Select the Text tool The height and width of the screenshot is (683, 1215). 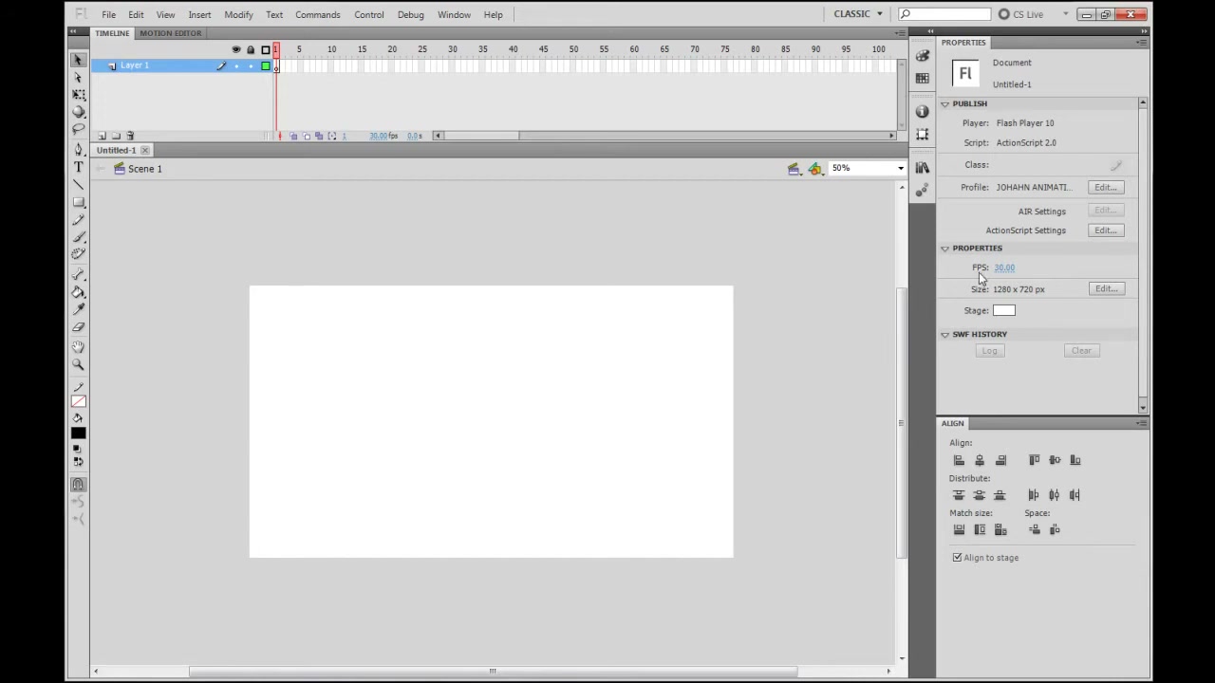point(79,167)
